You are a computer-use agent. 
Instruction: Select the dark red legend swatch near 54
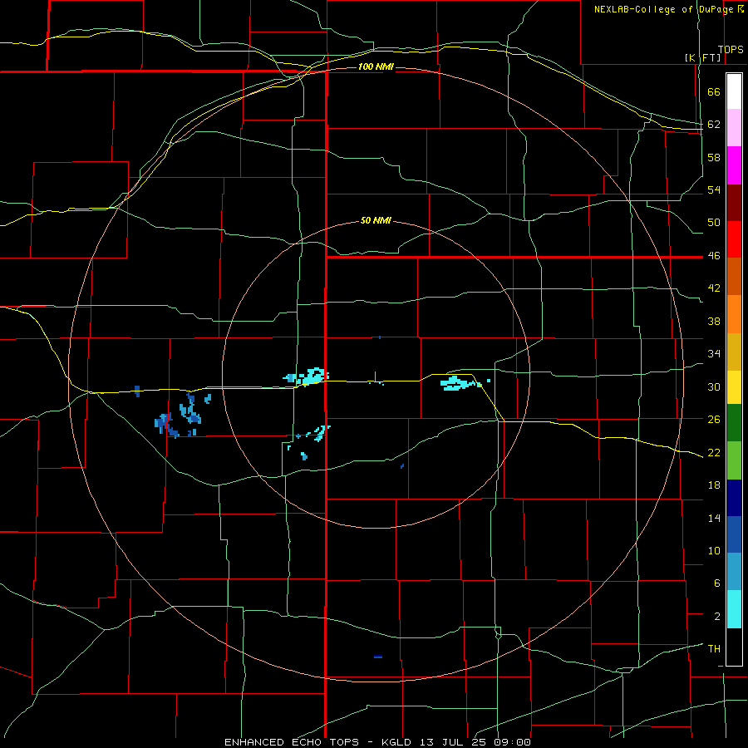coord(734,203)
